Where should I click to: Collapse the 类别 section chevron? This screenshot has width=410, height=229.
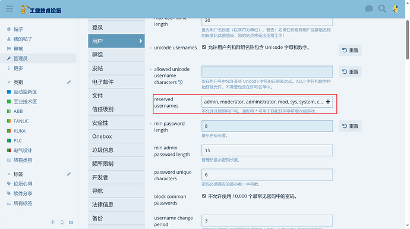point(9,82)
